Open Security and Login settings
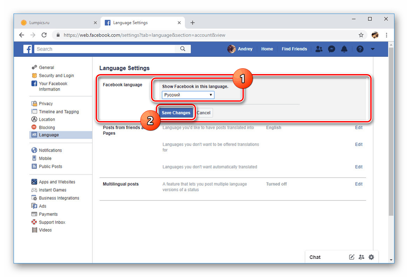This screenshot has height=277, width=408. click(56, 75)
